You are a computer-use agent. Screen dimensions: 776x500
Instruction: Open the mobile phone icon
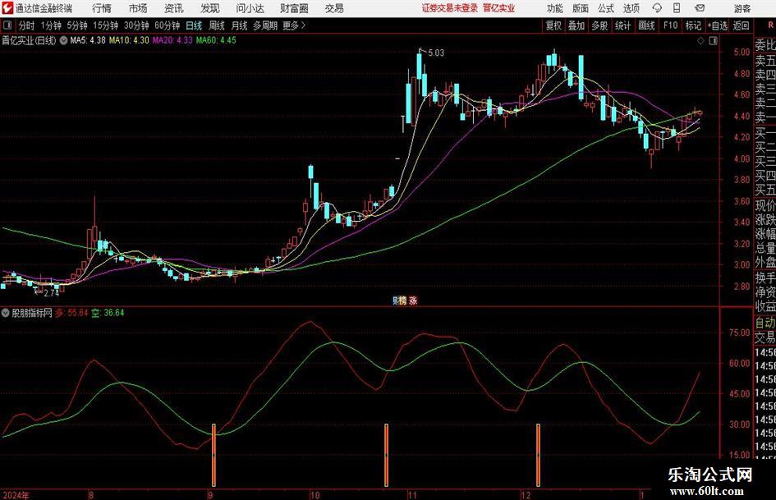point(677,8)
